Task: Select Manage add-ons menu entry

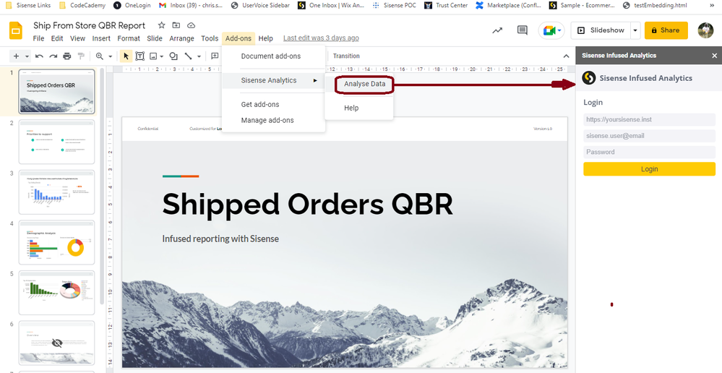Action: click(x=267, y=120)
